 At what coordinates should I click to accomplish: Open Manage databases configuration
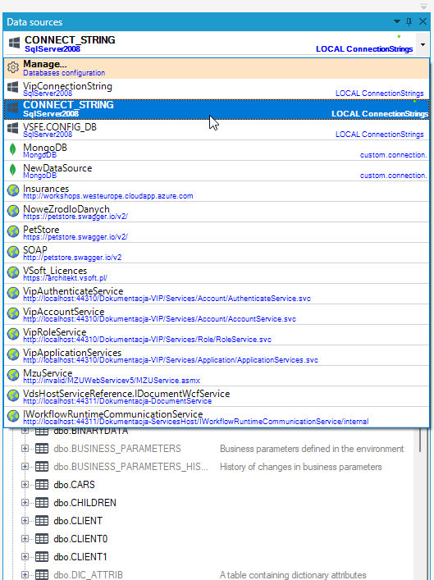coord(217,68)
